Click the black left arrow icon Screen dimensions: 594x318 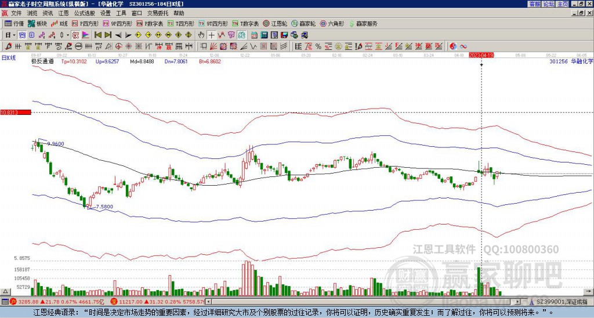pos(118,35)
